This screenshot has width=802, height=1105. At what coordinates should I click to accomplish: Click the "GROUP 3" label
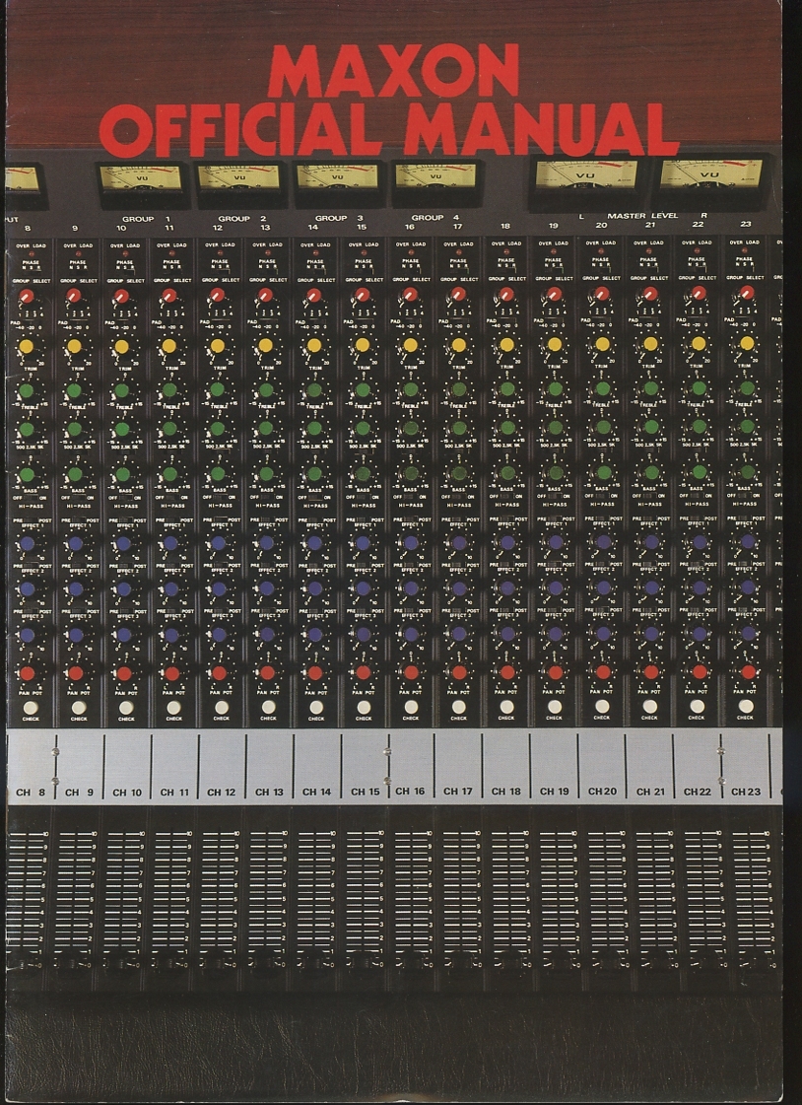pos(339,218)
